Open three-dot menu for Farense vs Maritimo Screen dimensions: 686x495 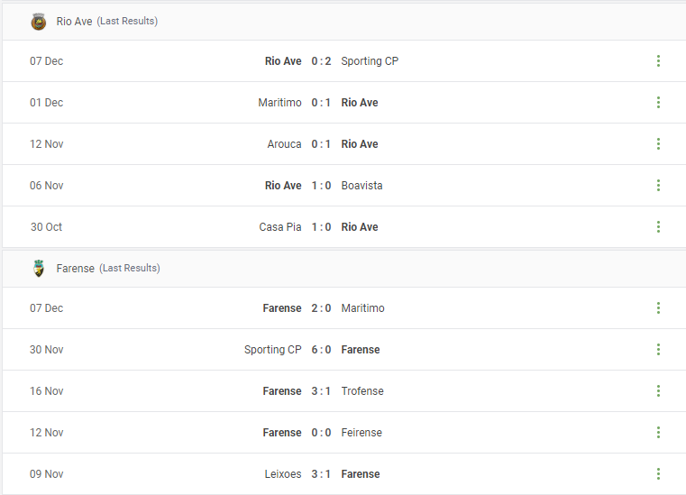coord(658,308)
